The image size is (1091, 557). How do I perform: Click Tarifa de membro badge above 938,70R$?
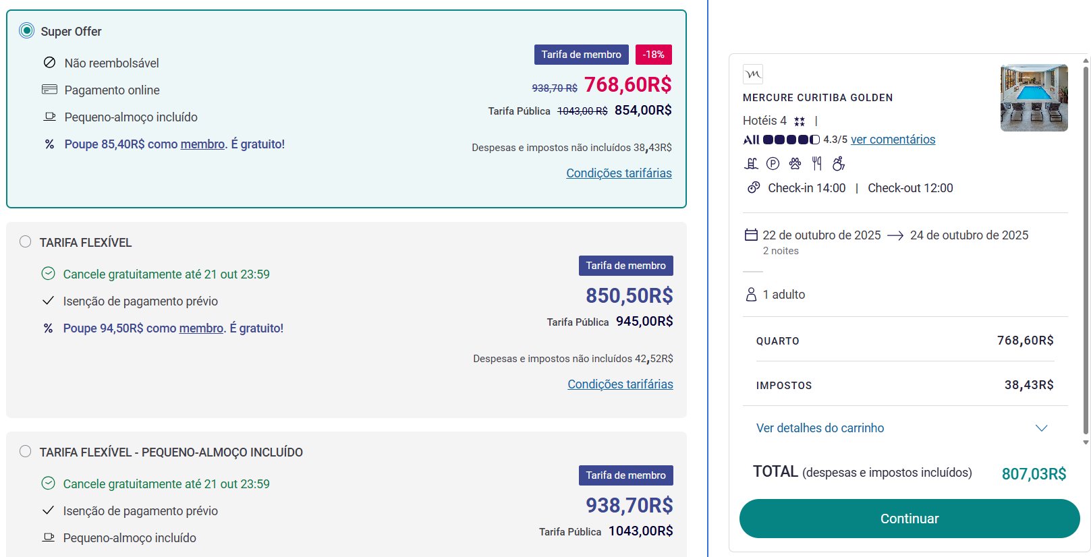point(625,475)
